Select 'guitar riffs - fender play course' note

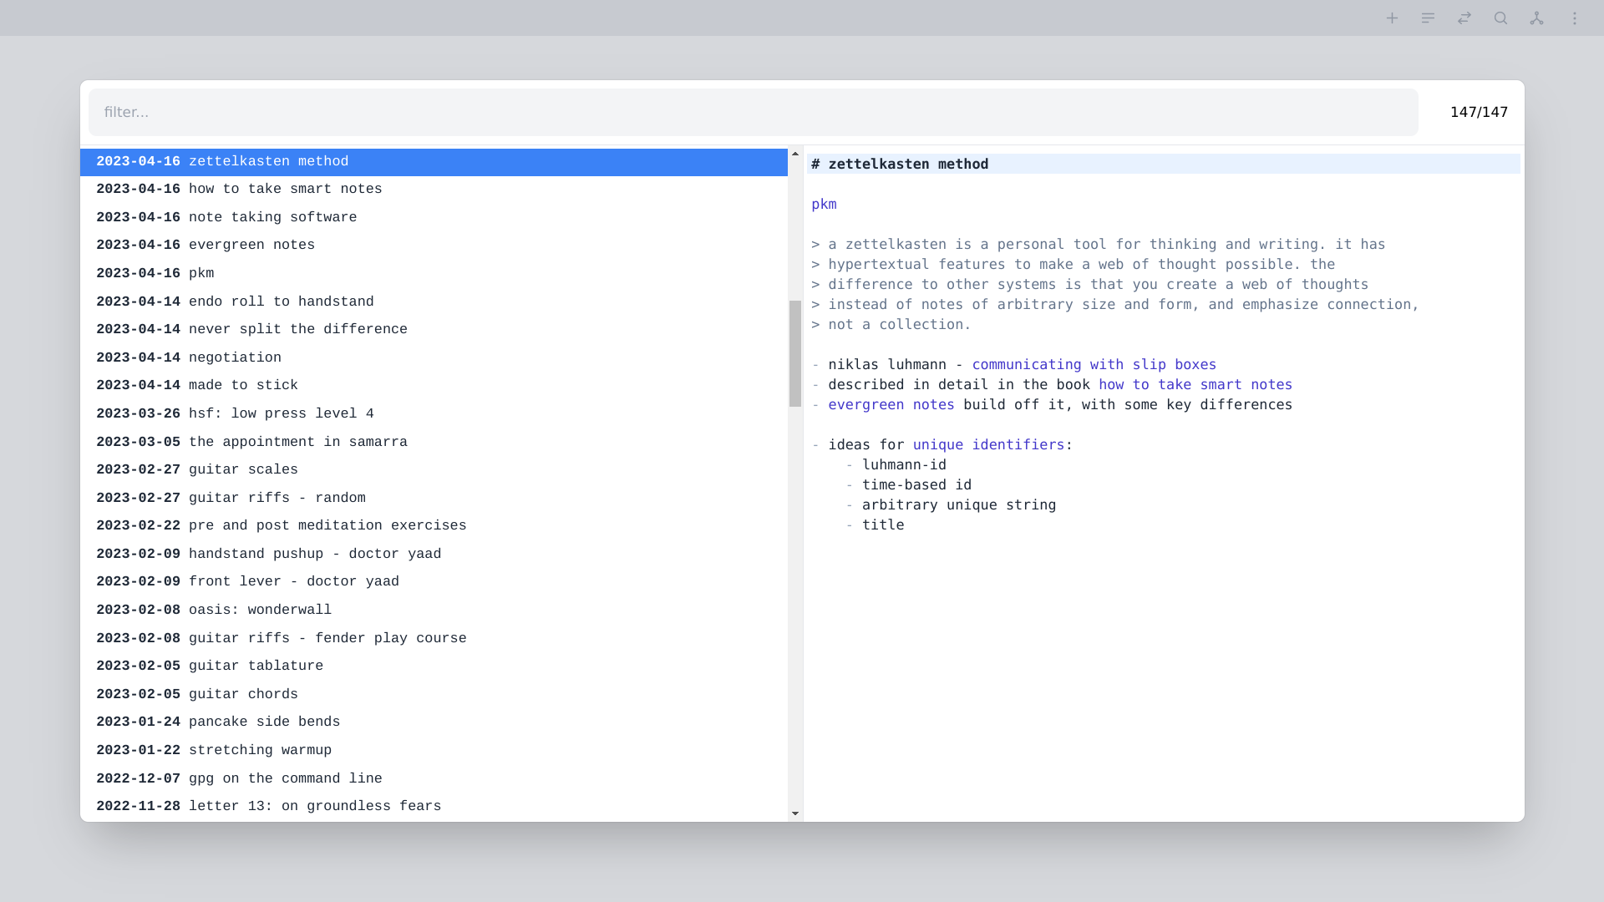tap(434, 639)
